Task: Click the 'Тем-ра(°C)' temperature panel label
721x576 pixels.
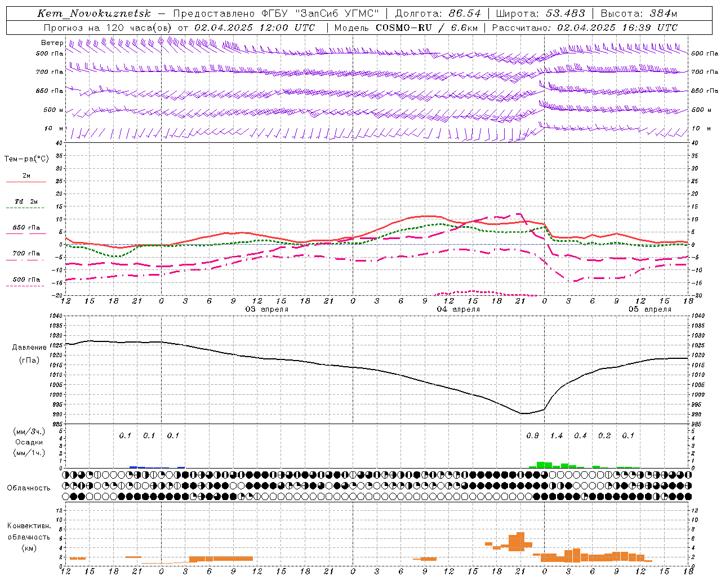Action: 26,159
